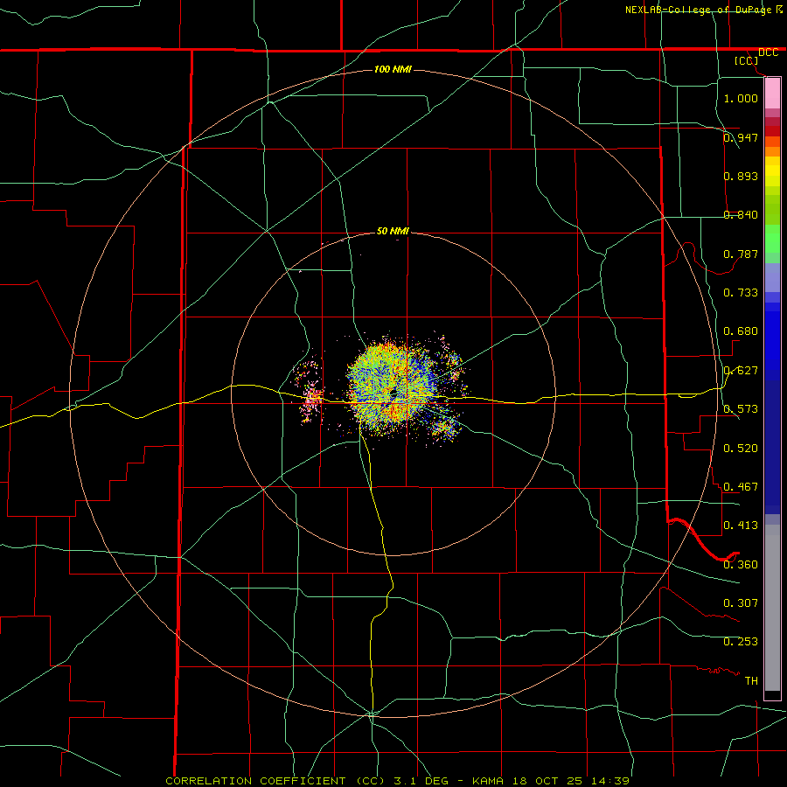Click the 0.413 legend value
This screenshot has width=787, height=787.
click(741, 525)
